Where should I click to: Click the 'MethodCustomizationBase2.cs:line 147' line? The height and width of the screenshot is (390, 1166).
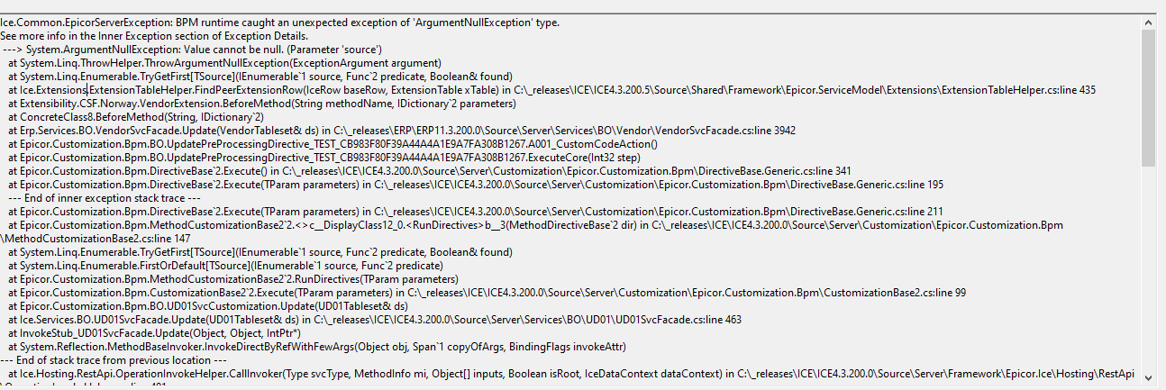point(96,239)
